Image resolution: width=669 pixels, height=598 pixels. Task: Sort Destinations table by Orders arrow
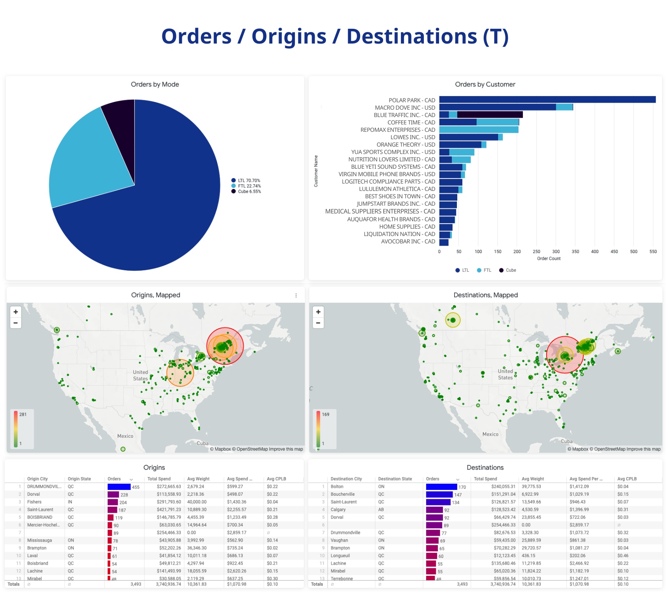coord(458,479)
